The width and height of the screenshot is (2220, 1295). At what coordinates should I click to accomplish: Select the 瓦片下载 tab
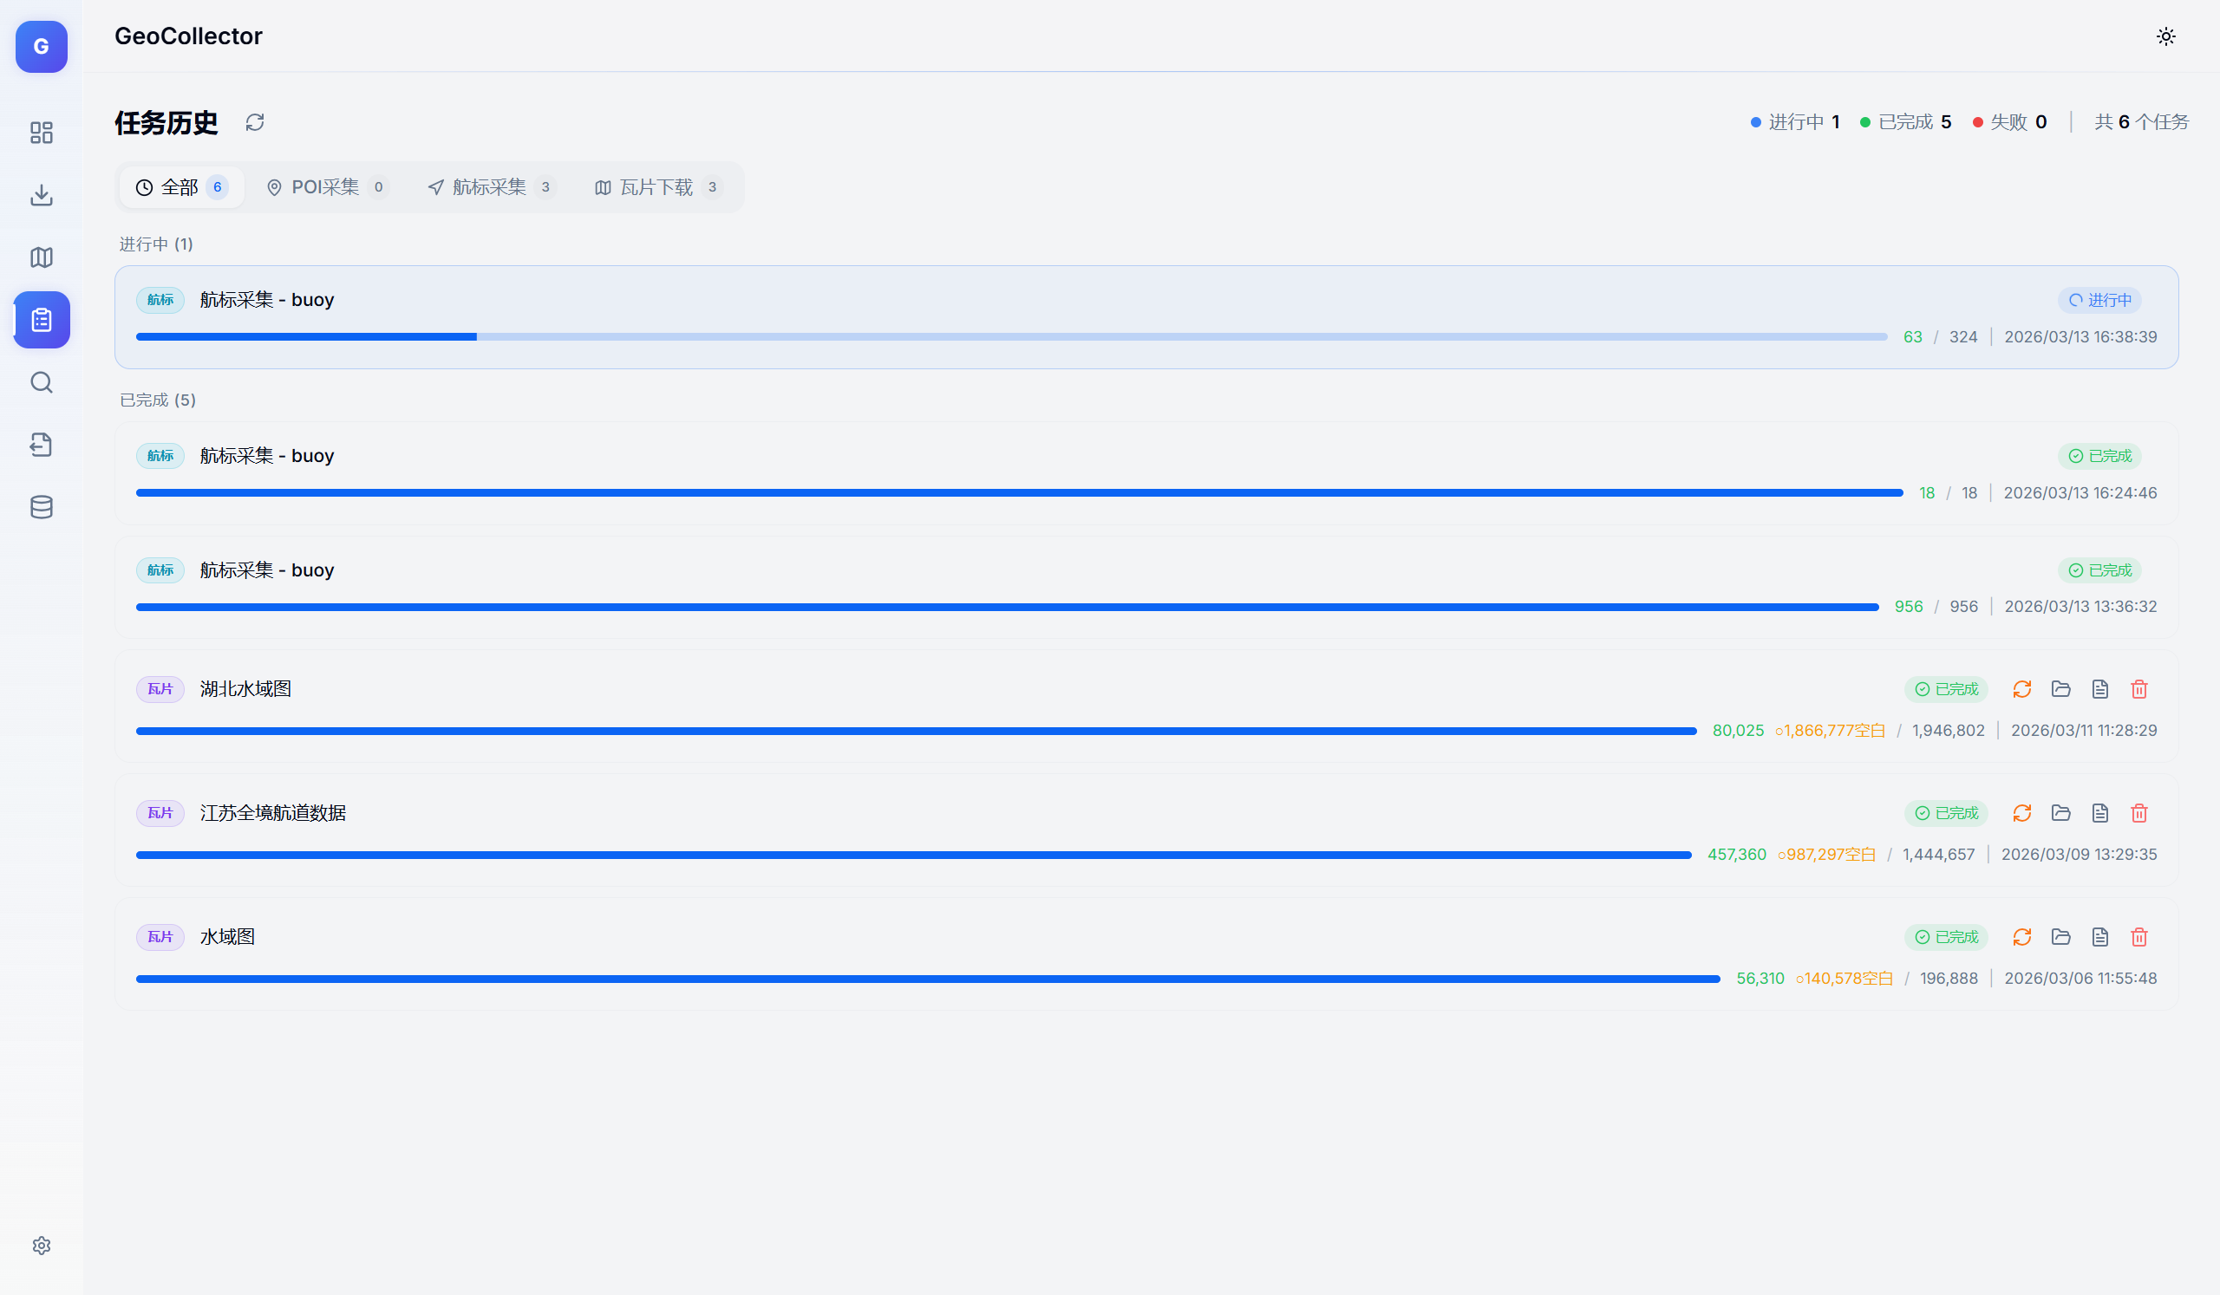(x=657, y=187)
